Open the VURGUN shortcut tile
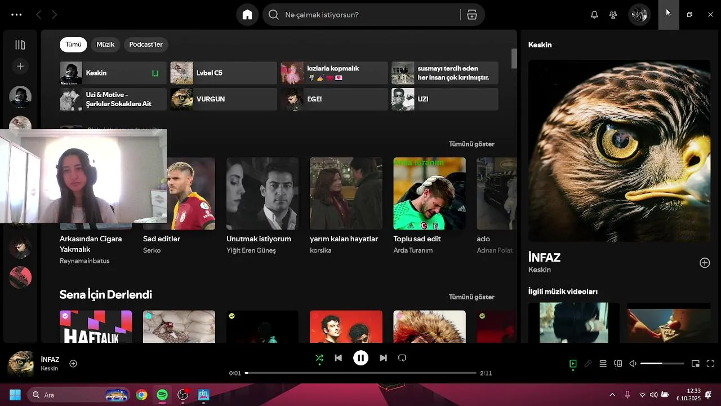This screenshot has height=406, width=721. click(x=224, y=99)
